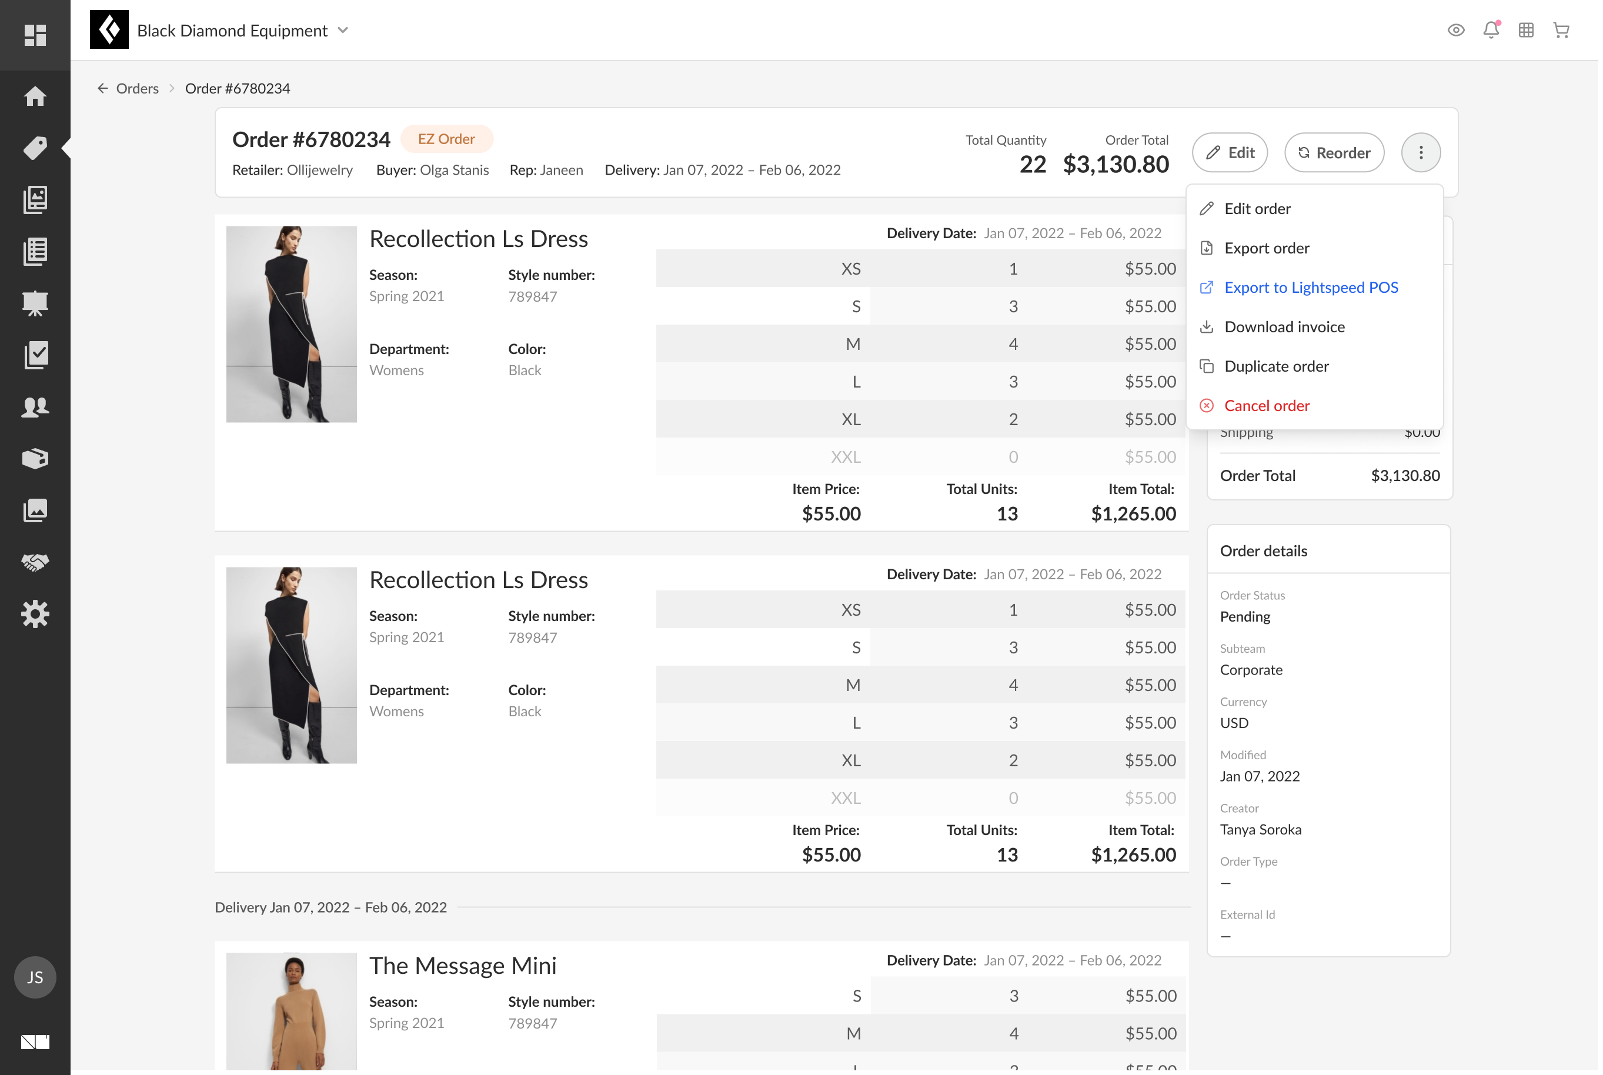Click Item Total $1,265.00 of first dress
The image size is (1603, 1075).
(1136, 514)
